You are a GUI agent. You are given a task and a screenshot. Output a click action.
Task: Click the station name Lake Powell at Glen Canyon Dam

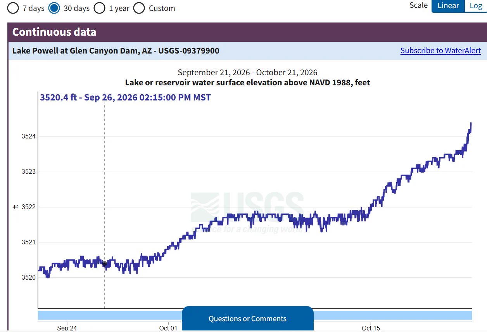(116, 51)
